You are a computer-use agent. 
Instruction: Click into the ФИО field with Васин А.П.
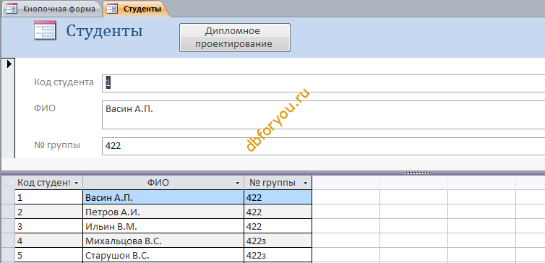point(323,115)
